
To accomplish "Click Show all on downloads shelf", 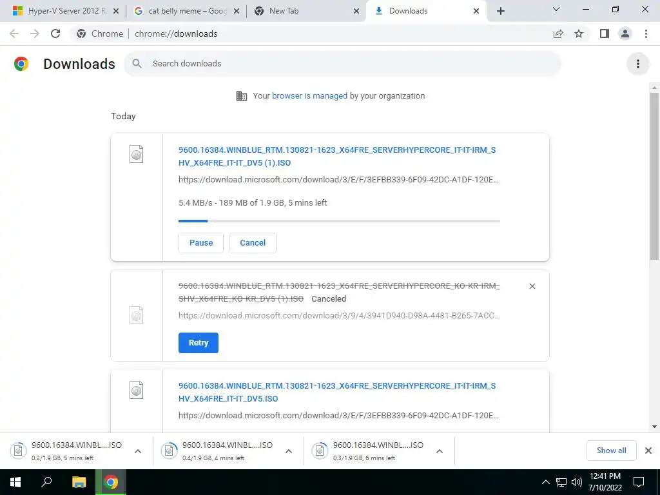I will (611, 451).
